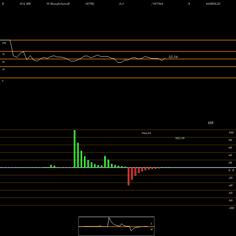Click the 50 level label on RSI axis
This screenshot has width=236, height=236.
pos(3,62)
